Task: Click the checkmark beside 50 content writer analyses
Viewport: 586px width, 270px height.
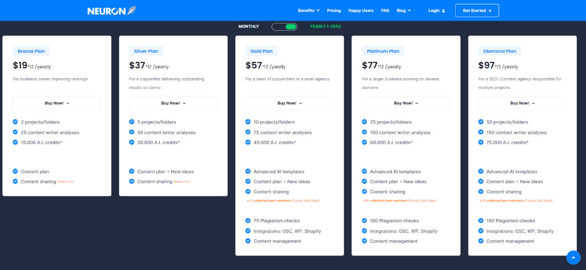Action: (x=132, y=132)
